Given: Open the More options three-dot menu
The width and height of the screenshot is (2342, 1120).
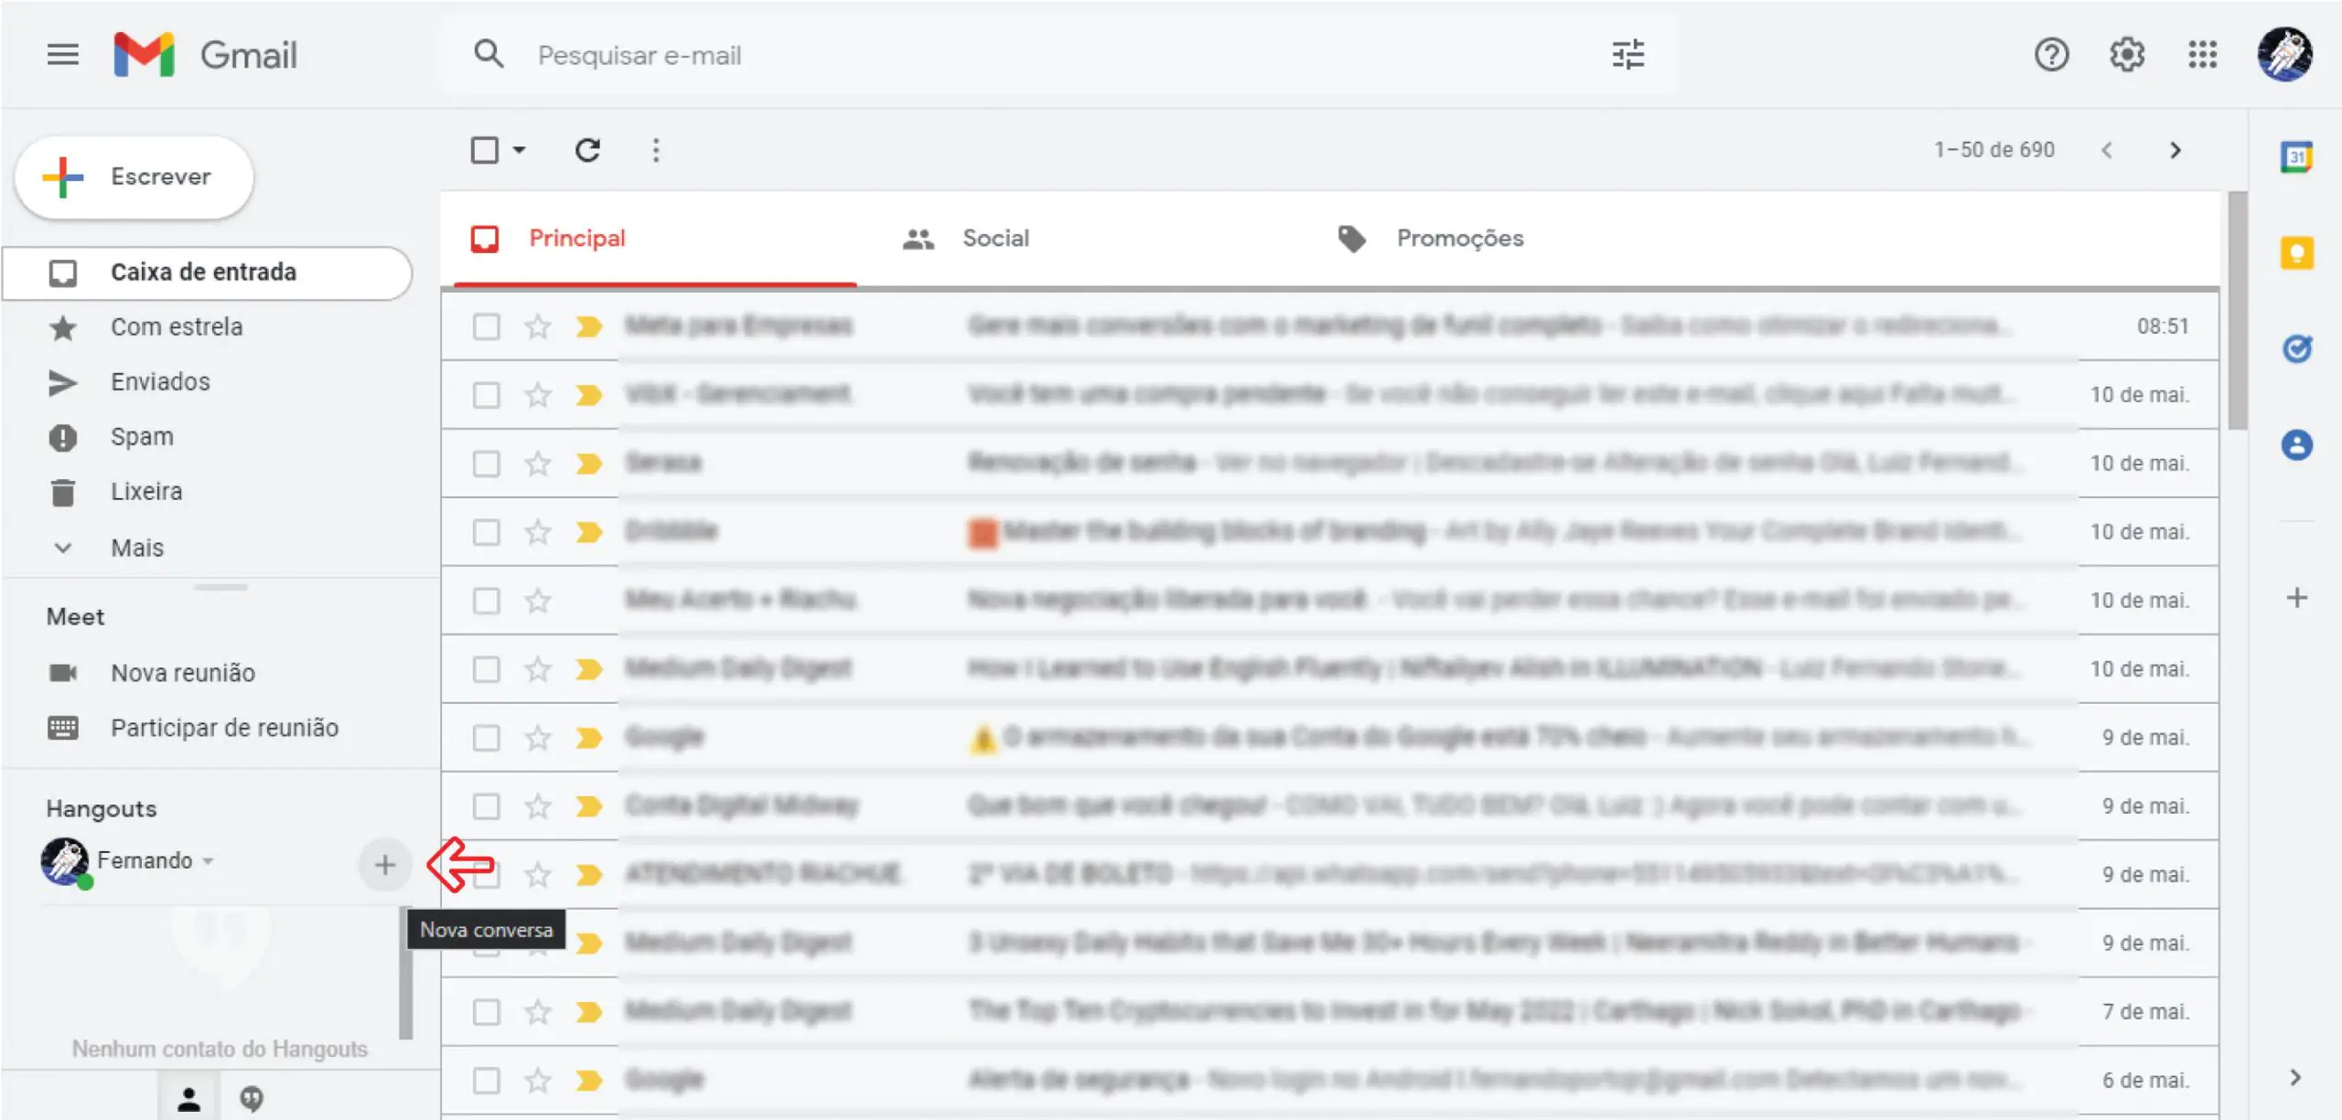Looking at the screenshot, I should pos(656,150).
